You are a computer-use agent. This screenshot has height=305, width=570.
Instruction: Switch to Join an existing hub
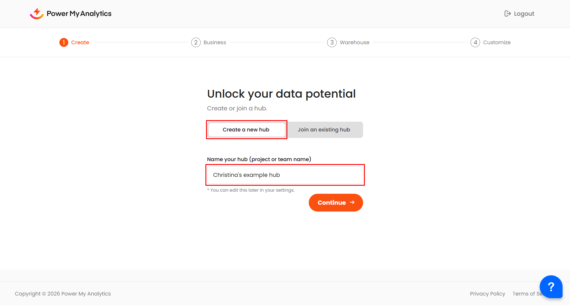[324, 130]
